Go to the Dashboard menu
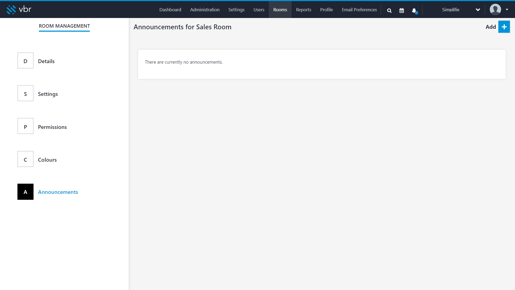Image resolution: width=515 pixels, height=290 pixels. coord(170,10)
